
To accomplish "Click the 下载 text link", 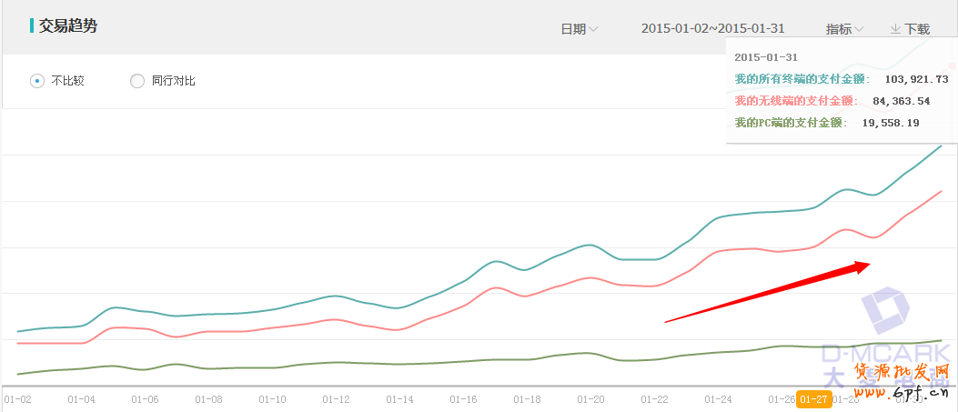I will click(x=917, y=29).
